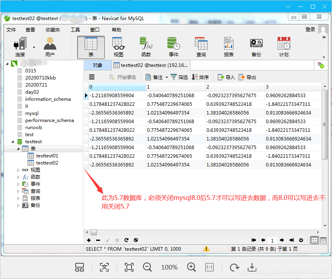332x279 pixels.
Task: Open the Report (报表) toolbar icon
Action: [229, 47]
